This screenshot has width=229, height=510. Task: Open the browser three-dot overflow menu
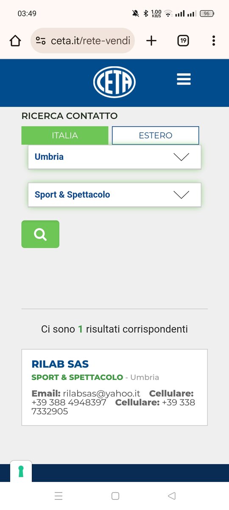pos(213,41)
